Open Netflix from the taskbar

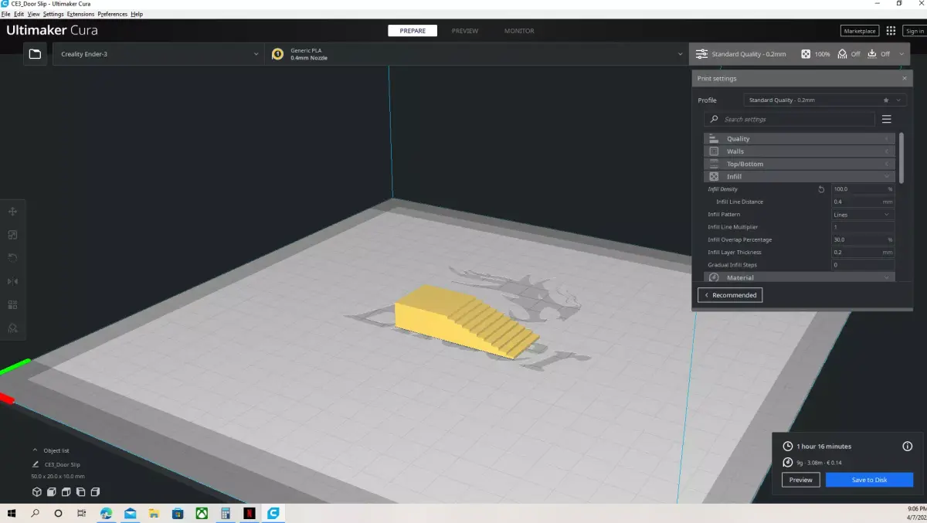pos(249,513)
